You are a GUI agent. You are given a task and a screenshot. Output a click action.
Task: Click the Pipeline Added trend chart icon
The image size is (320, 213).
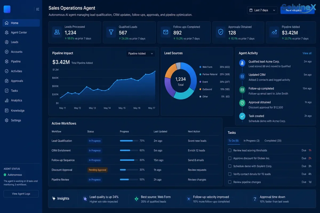tap(274, 32)
